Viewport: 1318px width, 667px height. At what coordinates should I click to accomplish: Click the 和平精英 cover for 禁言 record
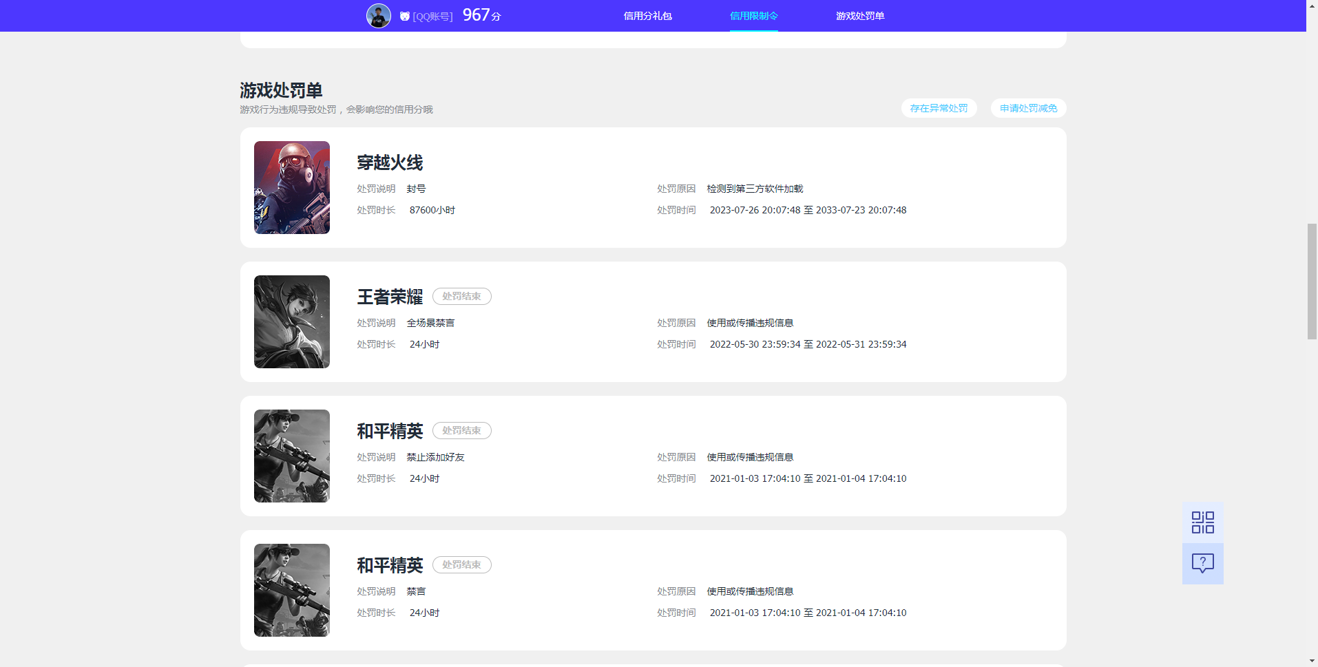pos(292,590)
